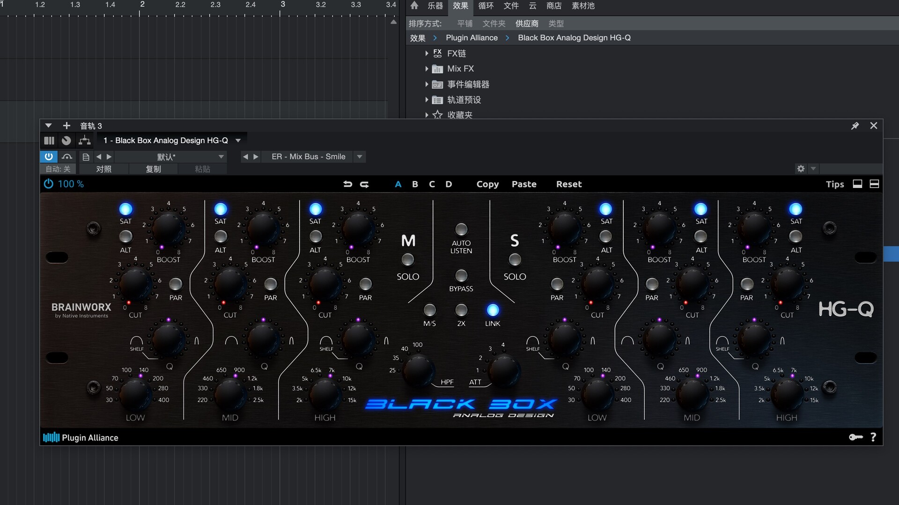Switch to the 素材池 tab

click(583, 6)
